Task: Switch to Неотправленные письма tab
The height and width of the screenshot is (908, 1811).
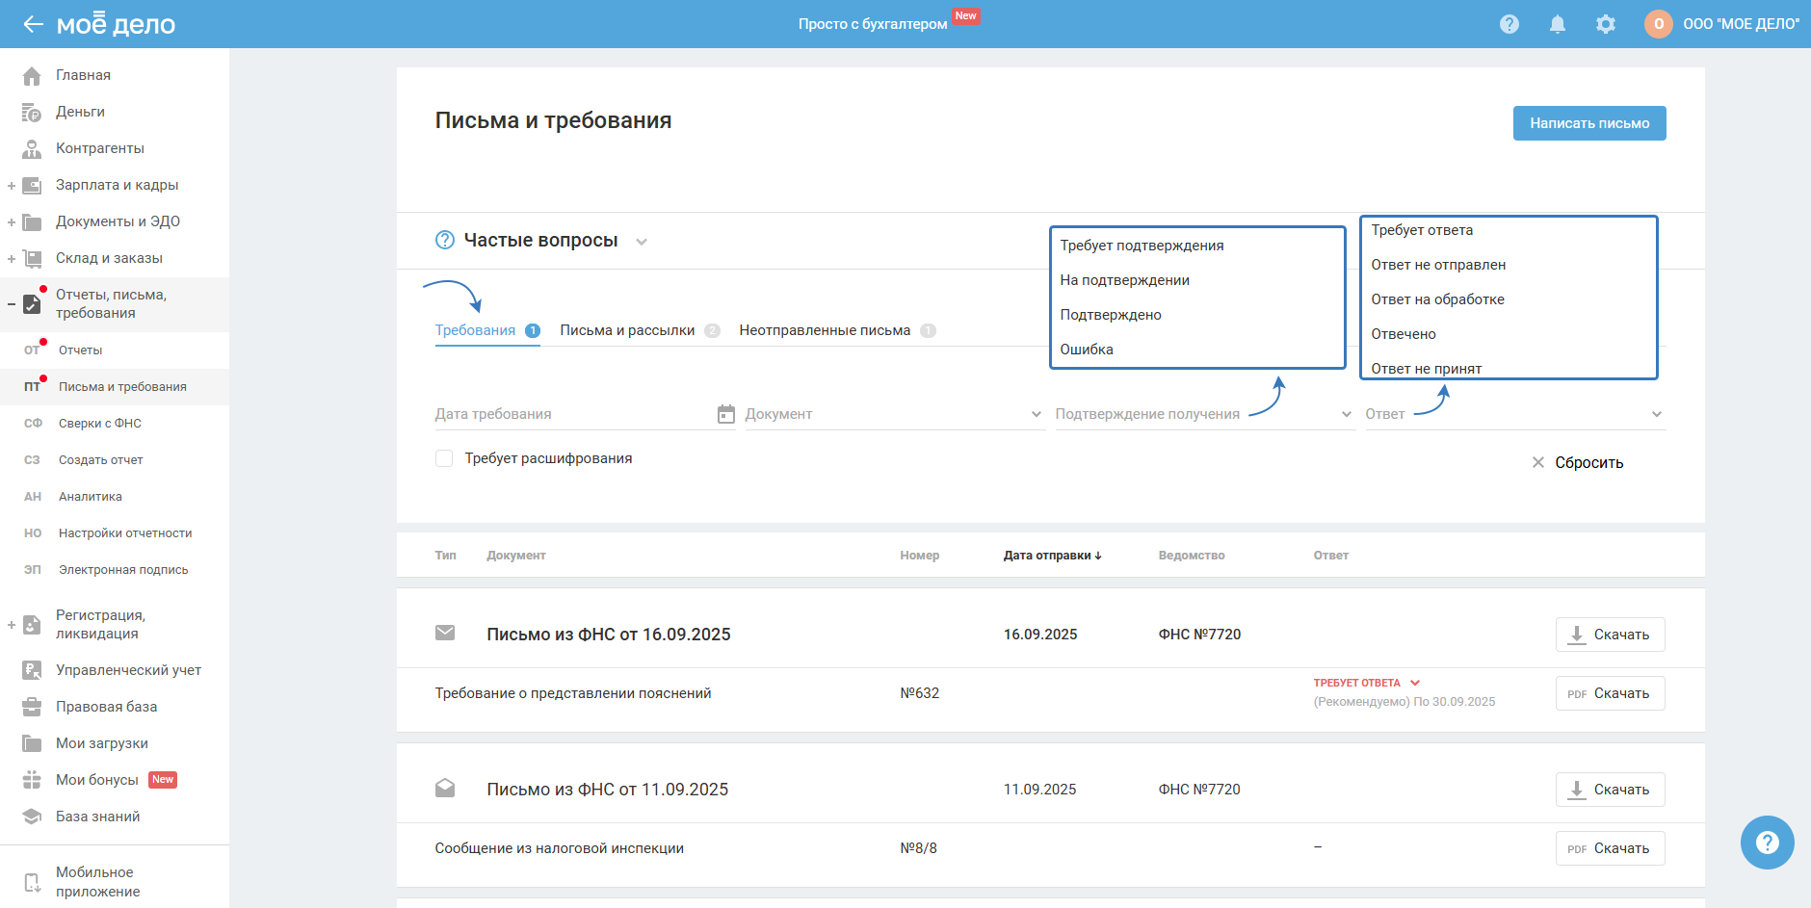Action: click(825, 330)
